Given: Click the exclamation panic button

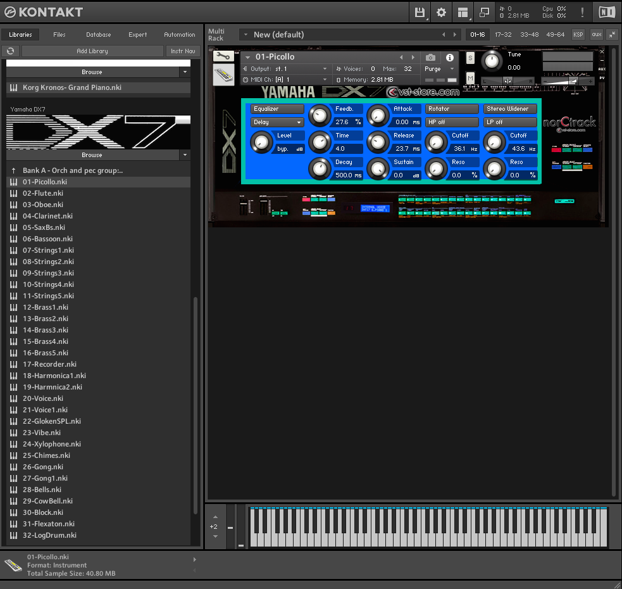Looking at the screenshot, I should point(582,12).
